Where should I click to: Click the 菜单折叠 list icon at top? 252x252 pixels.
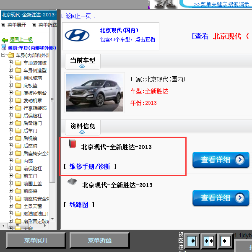point(34,25)
